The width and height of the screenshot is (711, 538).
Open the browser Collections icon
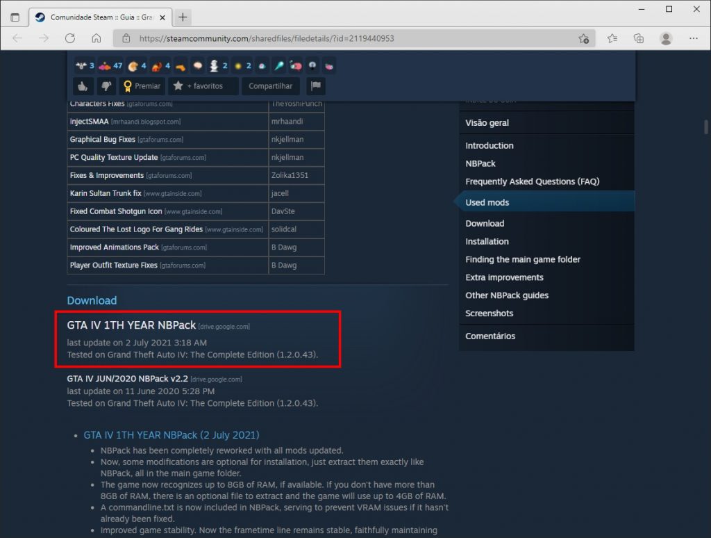point(639,38)
